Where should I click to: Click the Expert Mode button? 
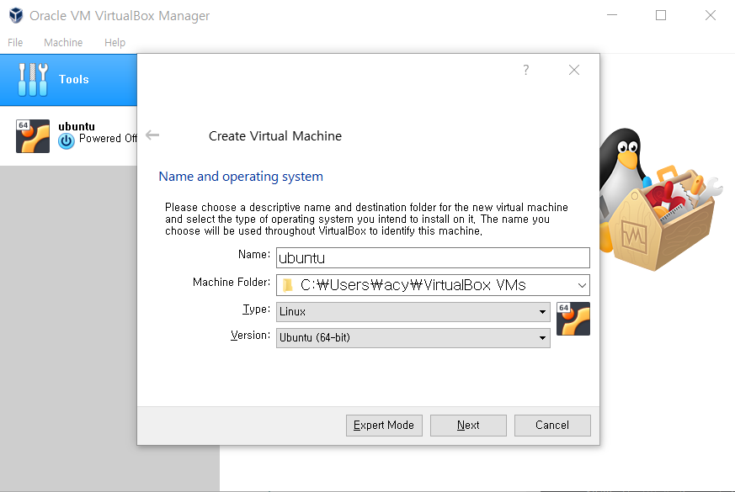(384, 425)
